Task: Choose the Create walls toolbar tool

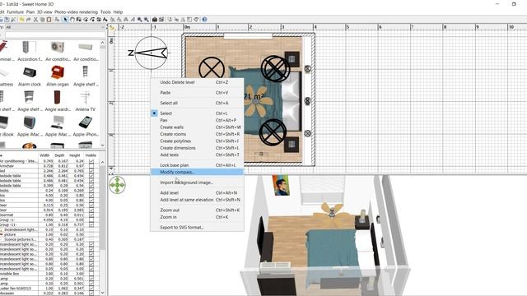Action: [79, 20]
